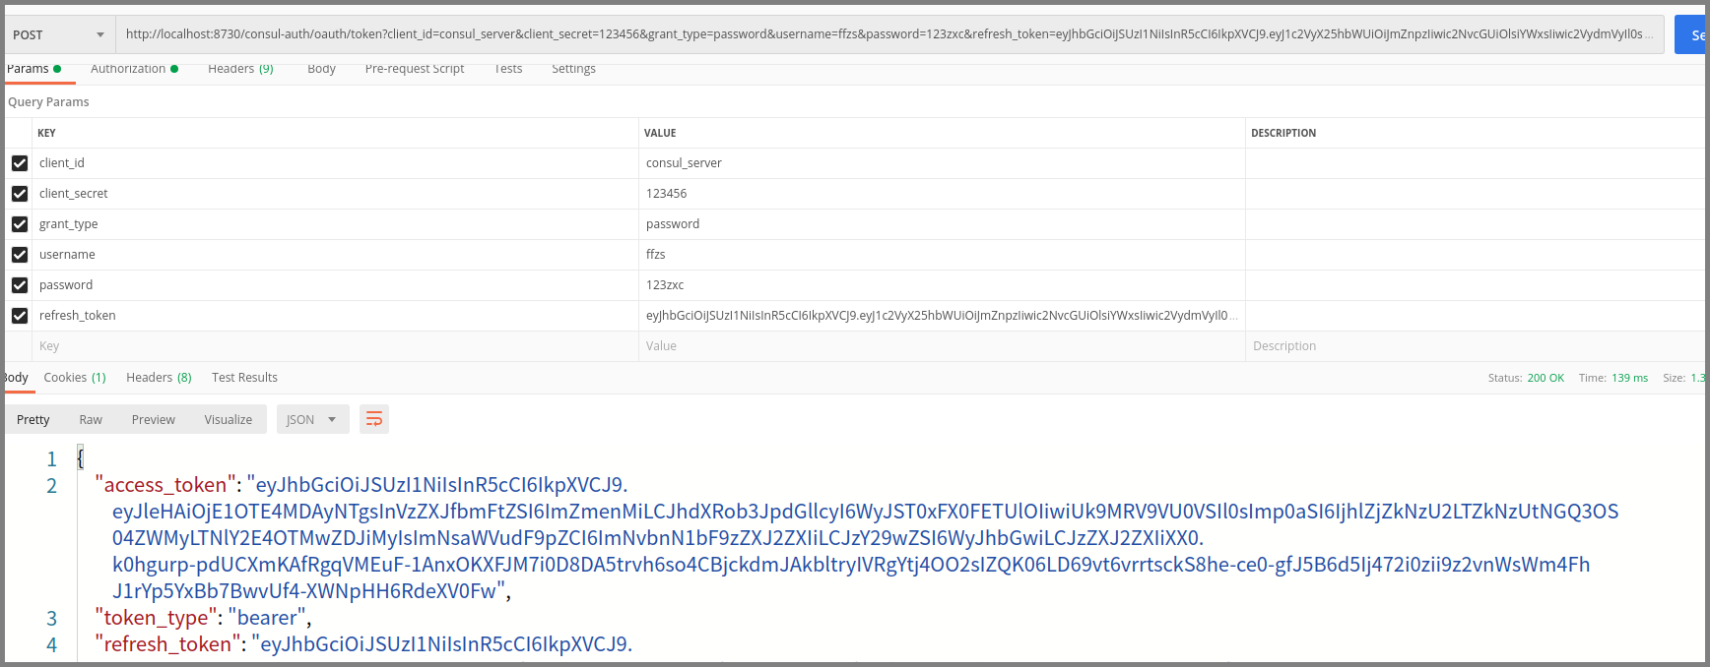This screenshot has height=667, width=1710.
Task: Uncheck the refresh_token parameter checkbox
Action: pyautogui.click(x=20, y=316)
